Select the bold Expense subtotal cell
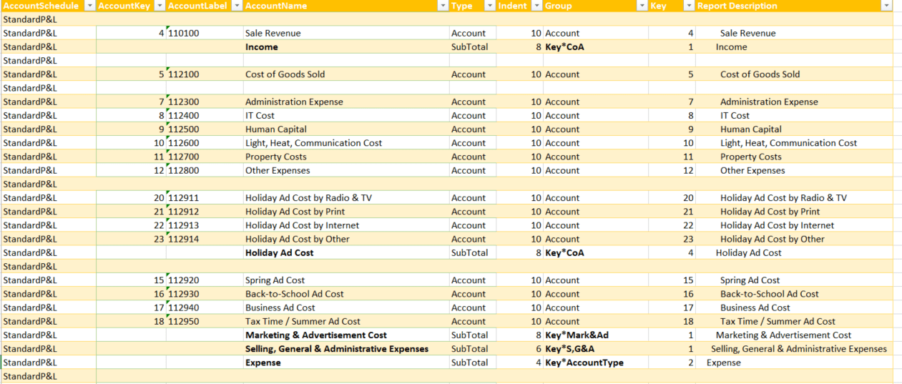The width and height of the screenshot is (902, 384). [x=345, y=363]
